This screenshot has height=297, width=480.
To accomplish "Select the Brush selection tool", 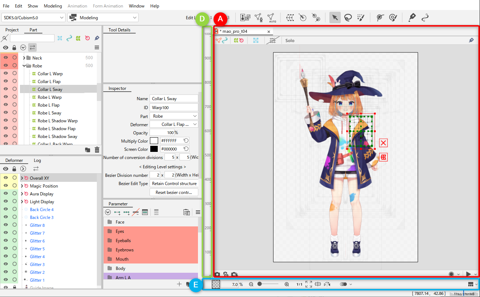I will coord(361,17).
